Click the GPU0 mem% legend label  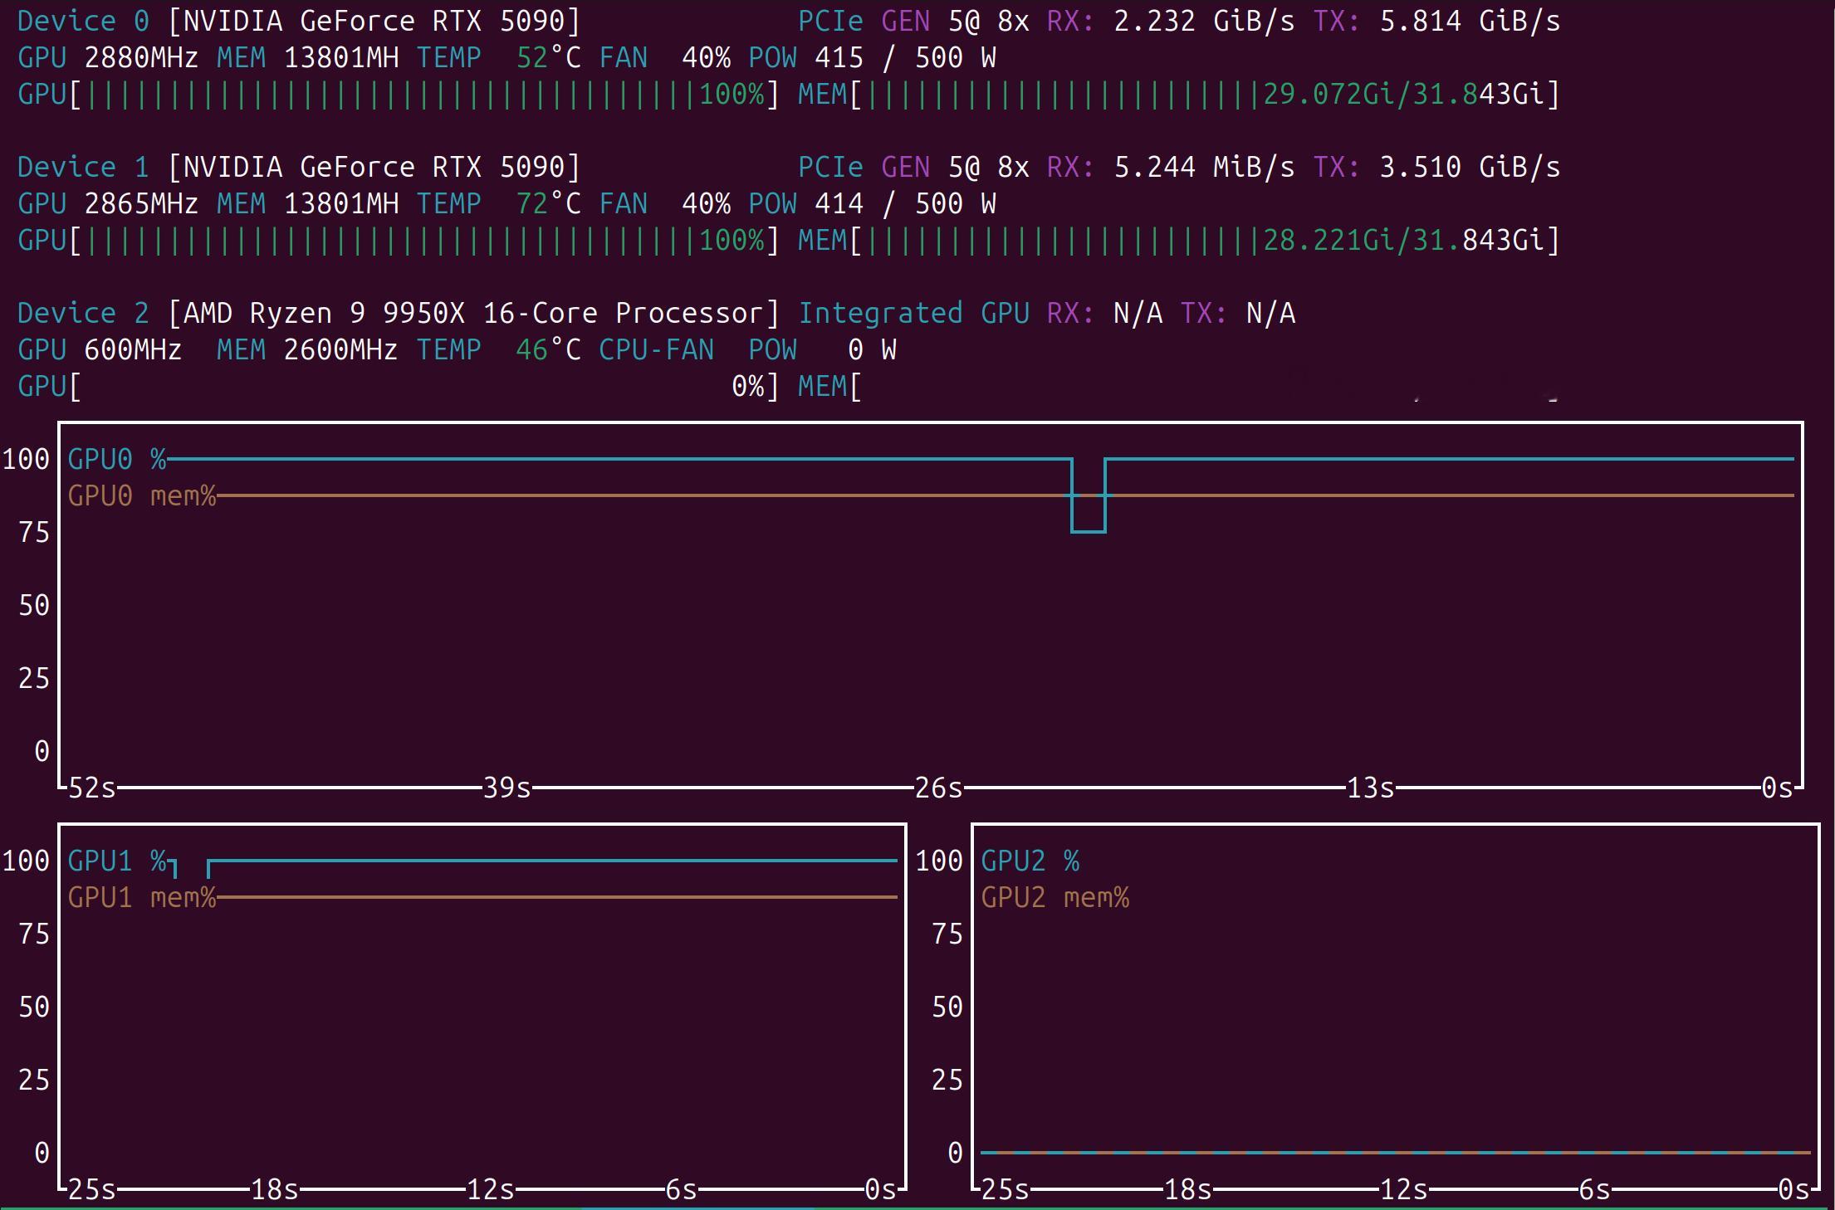tap(142, 496)
